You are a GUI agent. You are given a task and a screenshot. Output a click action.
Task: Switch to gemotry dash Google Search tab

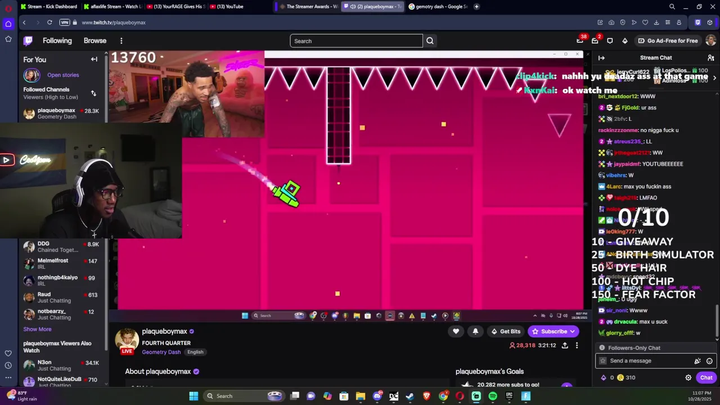click(438, 7)
